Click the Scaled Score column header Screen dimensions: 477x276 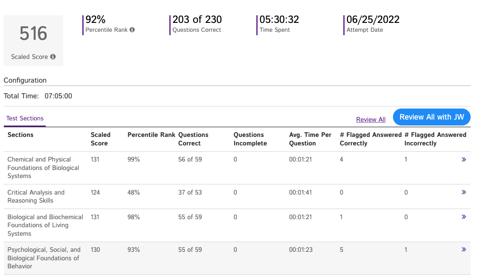101,139
